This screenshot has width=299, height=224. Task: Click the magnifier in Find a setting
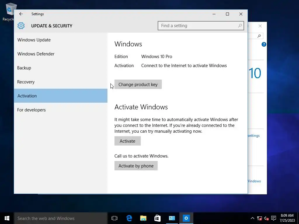point(240,26)
